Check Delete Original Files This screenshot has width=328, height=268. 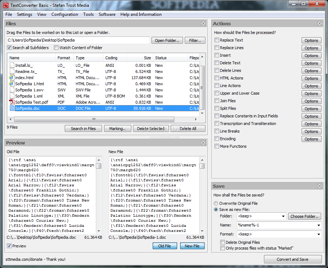tap(222, 242)
